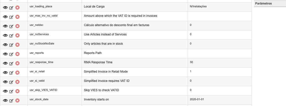The image size is (286, 106).
Task: Click the Reports Path description text
Action: [x=93, y=53]
